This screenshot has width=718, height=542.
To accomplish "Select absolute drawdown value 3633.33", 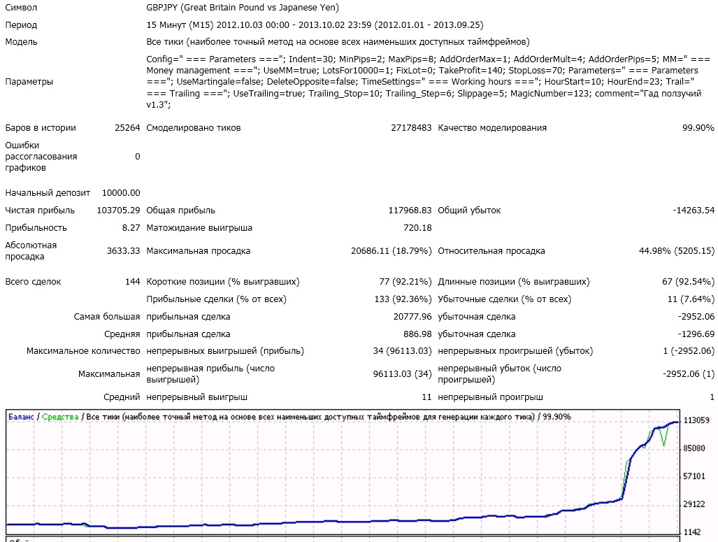I will (x=123, y=250).
